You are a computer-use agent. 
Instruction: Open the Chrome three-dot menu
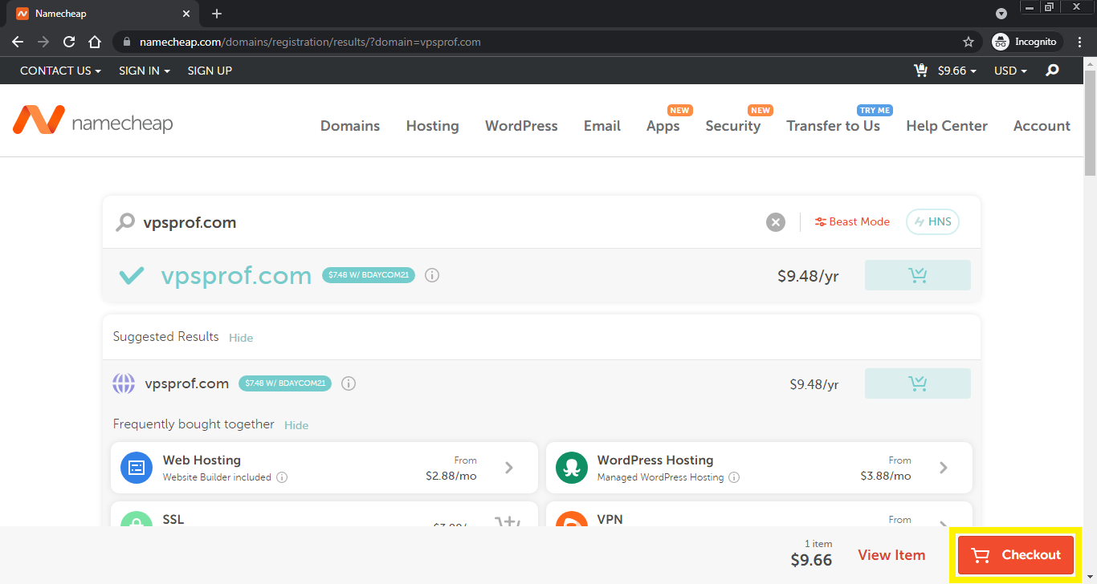pos(1080,42)
